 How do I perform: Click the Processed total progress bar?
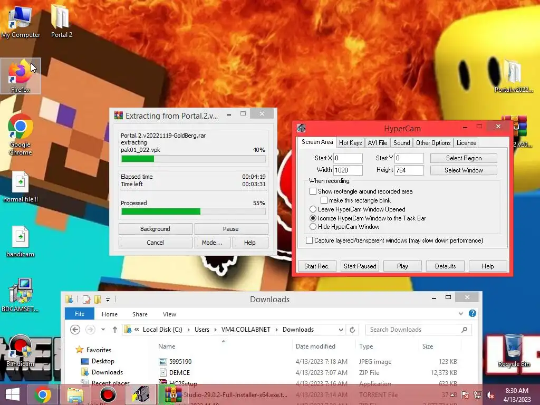coord(193,211)
